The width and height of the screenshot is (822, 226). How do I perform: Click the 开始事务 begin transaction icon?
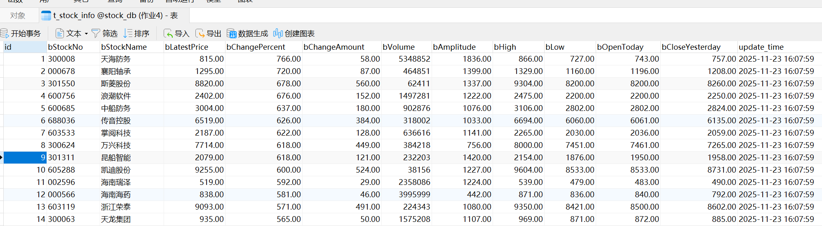[5, 33]
